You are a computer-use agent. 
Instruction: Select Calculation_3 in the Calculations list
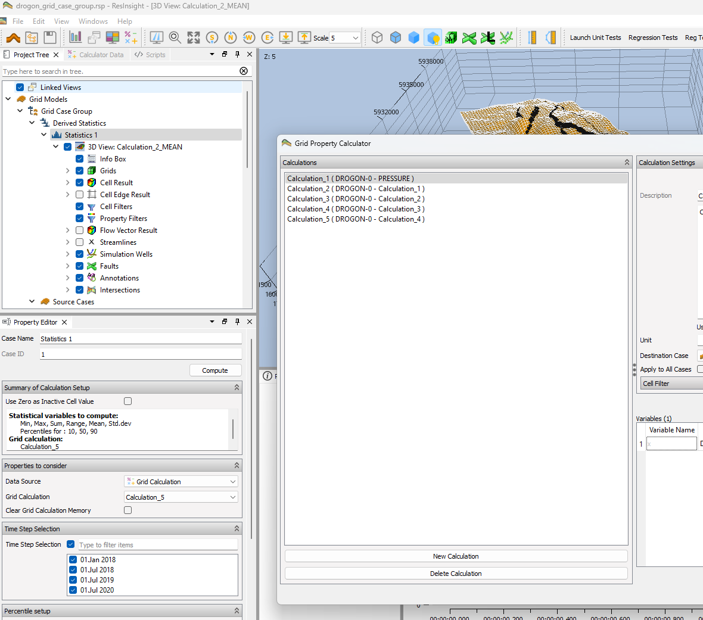pyautogui.click(x=355, y=198)
